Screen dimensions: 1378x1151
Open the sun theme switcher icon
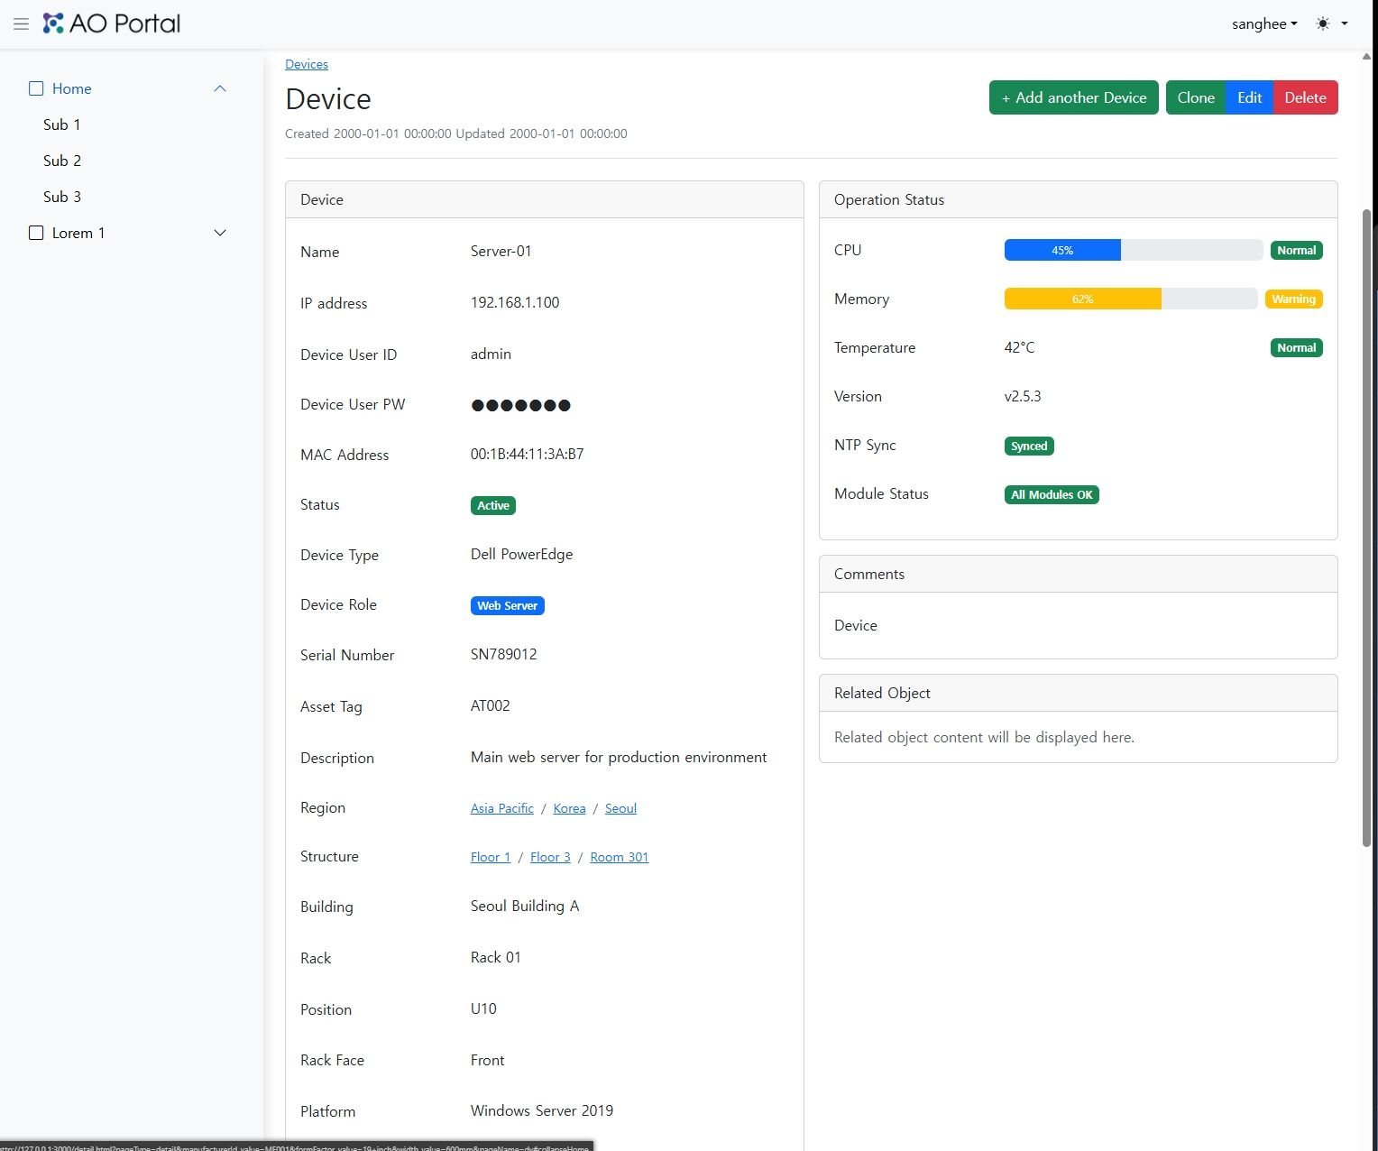click(x=1323, y=23)
